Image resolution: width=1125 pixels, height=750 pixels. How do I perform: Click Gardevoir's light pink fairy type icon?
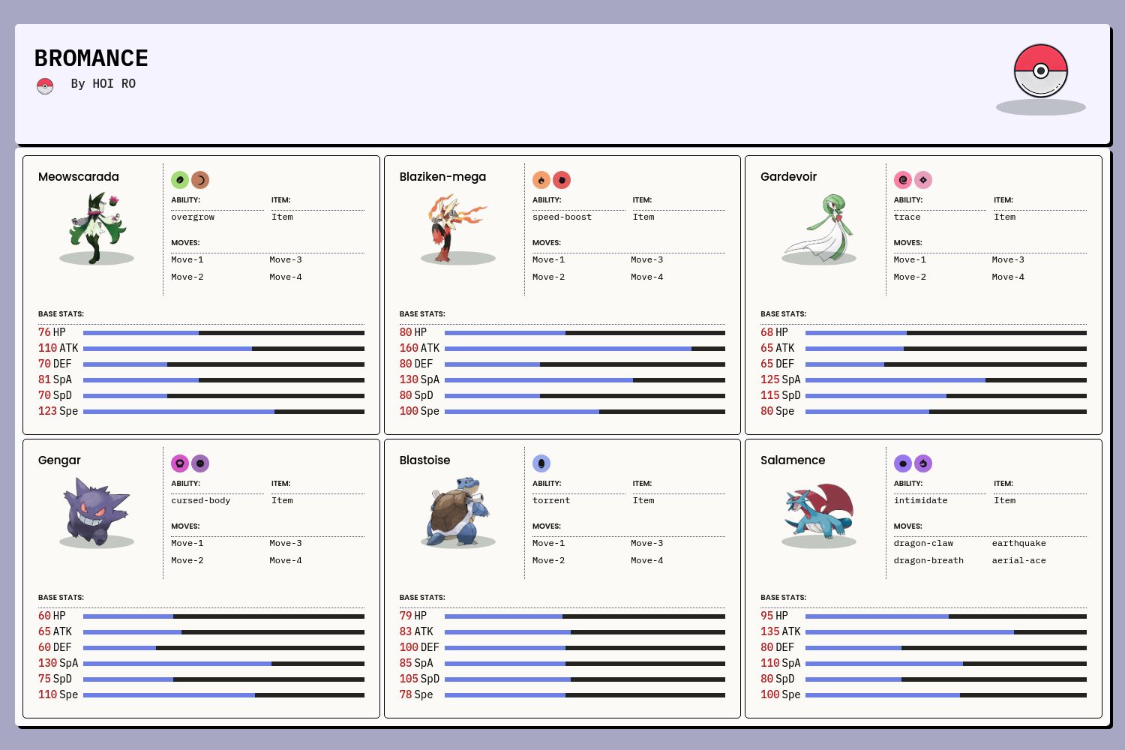click(x=923, y=180)
